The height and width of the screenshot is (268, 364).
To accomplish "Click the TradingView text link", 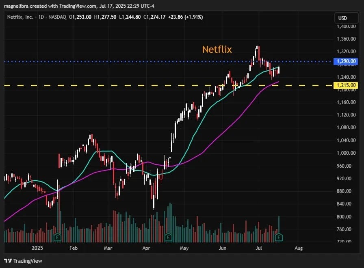I will coord(28,261).
